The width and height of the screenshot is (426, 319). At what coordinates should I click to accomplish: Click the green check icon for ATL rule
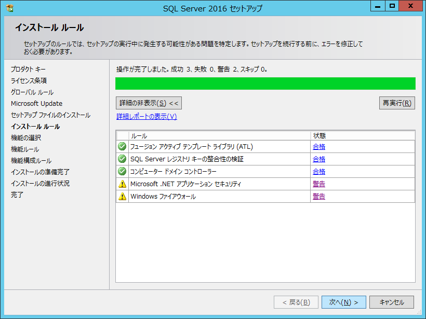tap(122, 147)
